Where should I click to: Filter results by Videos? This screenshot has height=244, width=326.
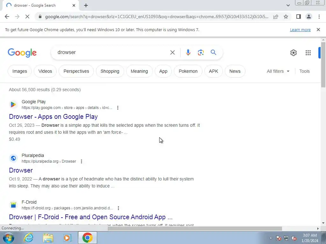pos(45,71)
